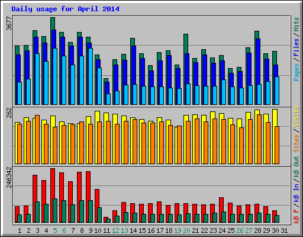Click the blue "kB In" legend label
The image size is (303, 237).
296,193
